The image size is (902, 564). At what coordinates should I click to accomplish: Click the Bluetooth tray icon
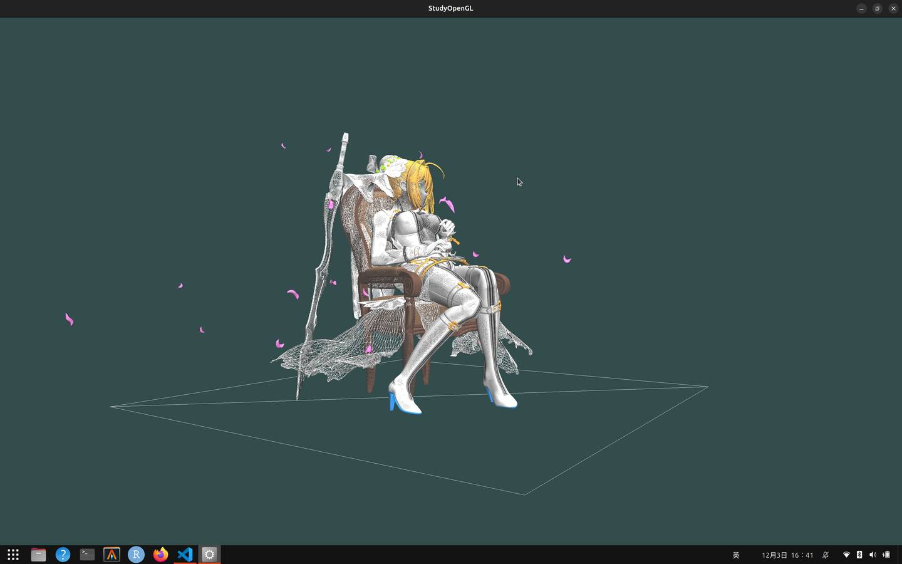click(x=859, y=555)
